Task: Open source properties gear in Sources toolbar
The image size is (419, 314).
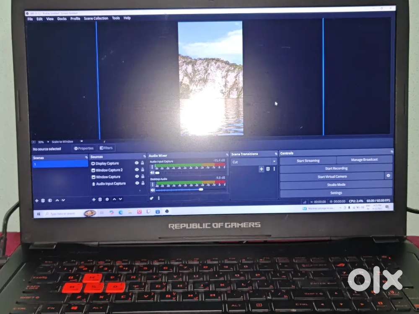Action: (x=107, y=199)
